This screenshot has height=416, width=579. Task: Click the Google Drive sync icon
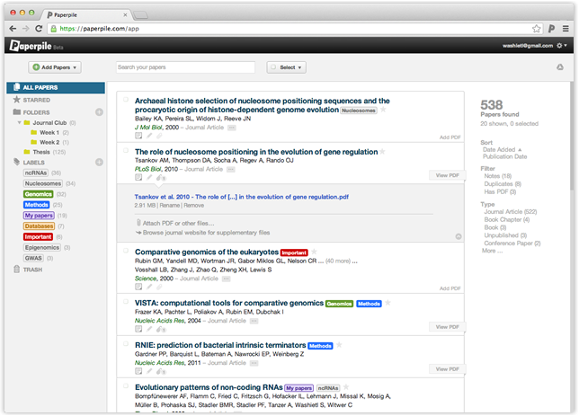[561, 67]
